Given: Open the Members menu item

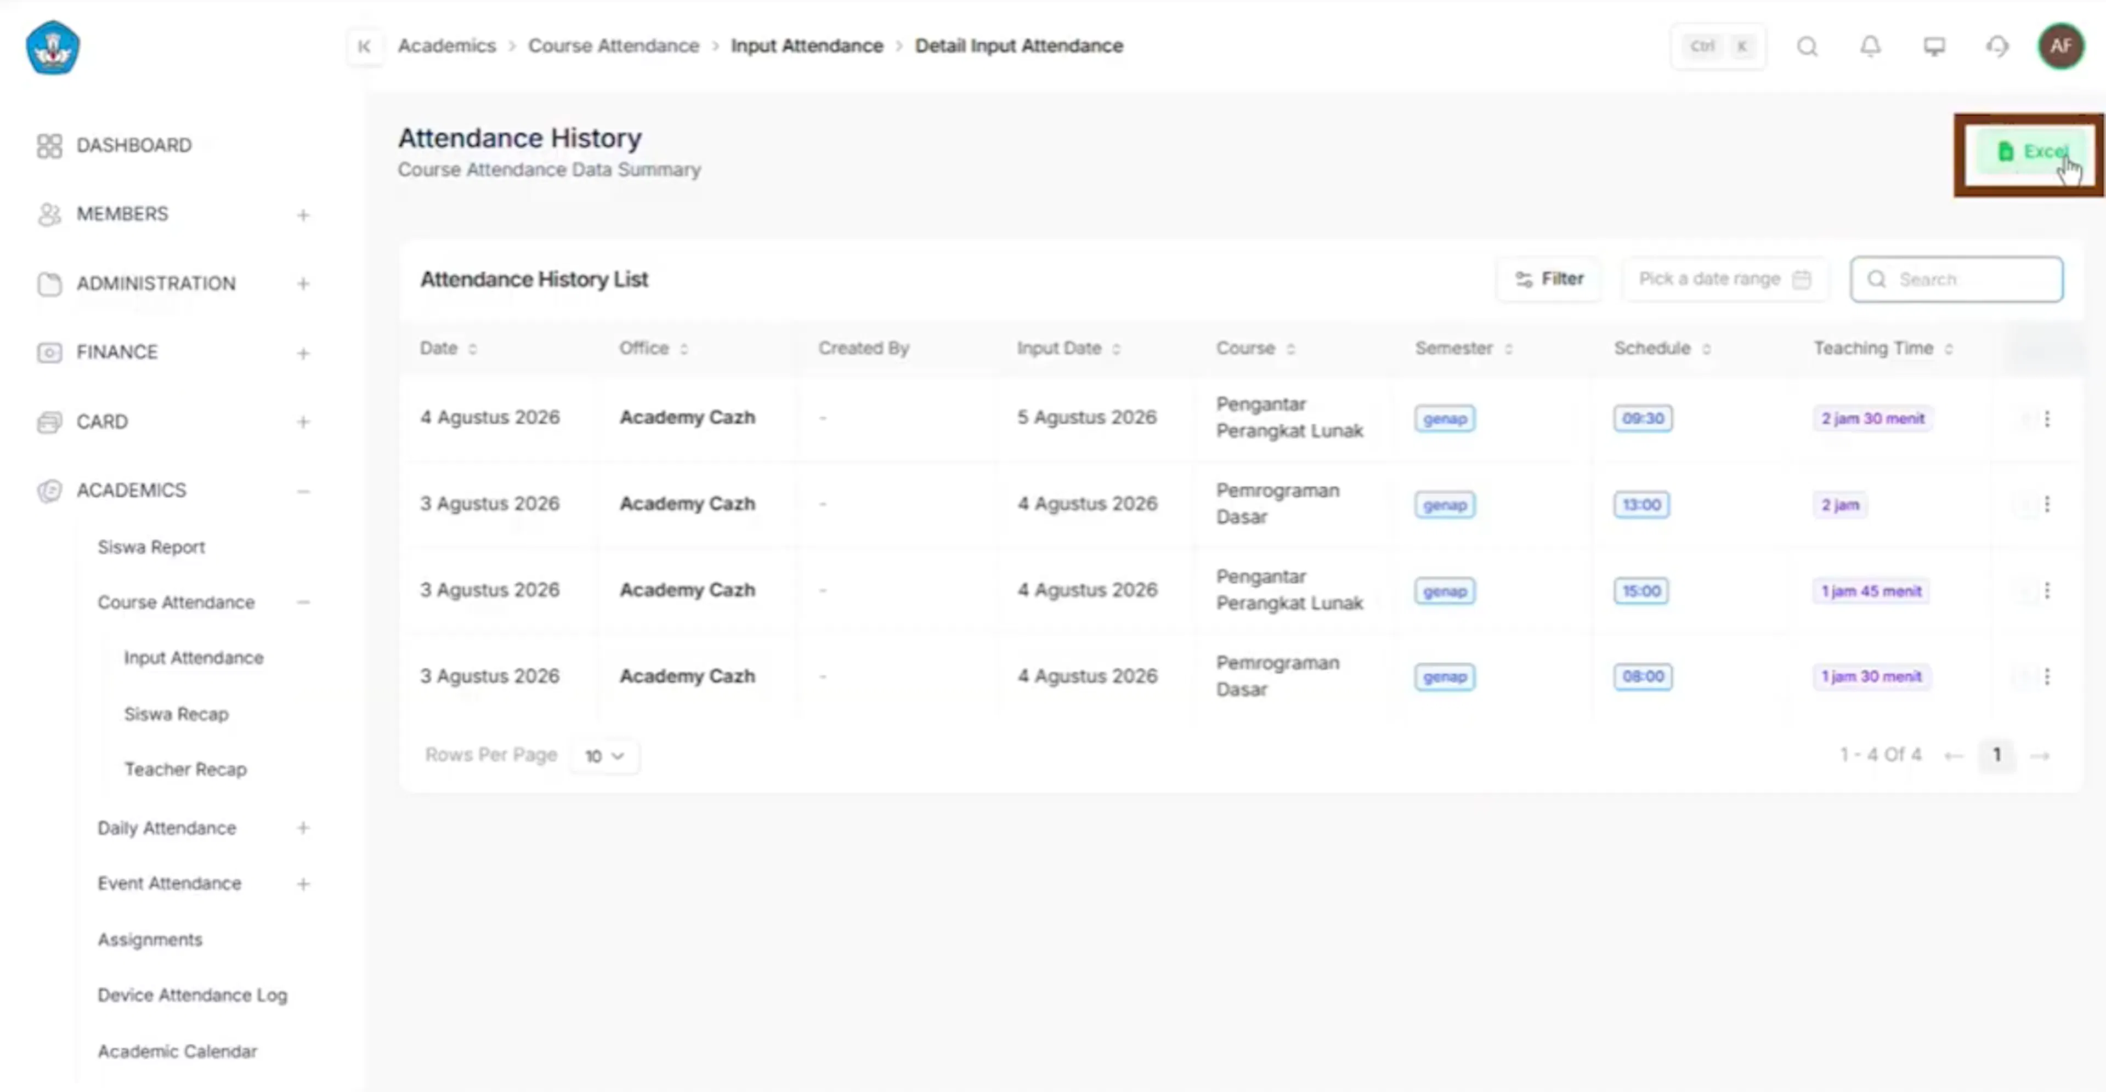Looking at the screenshot, I should pos(122,214).
